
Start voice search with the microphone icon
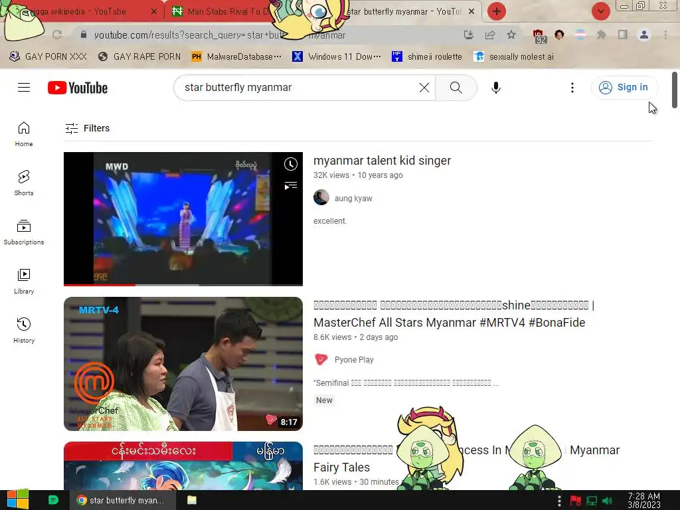495,88
